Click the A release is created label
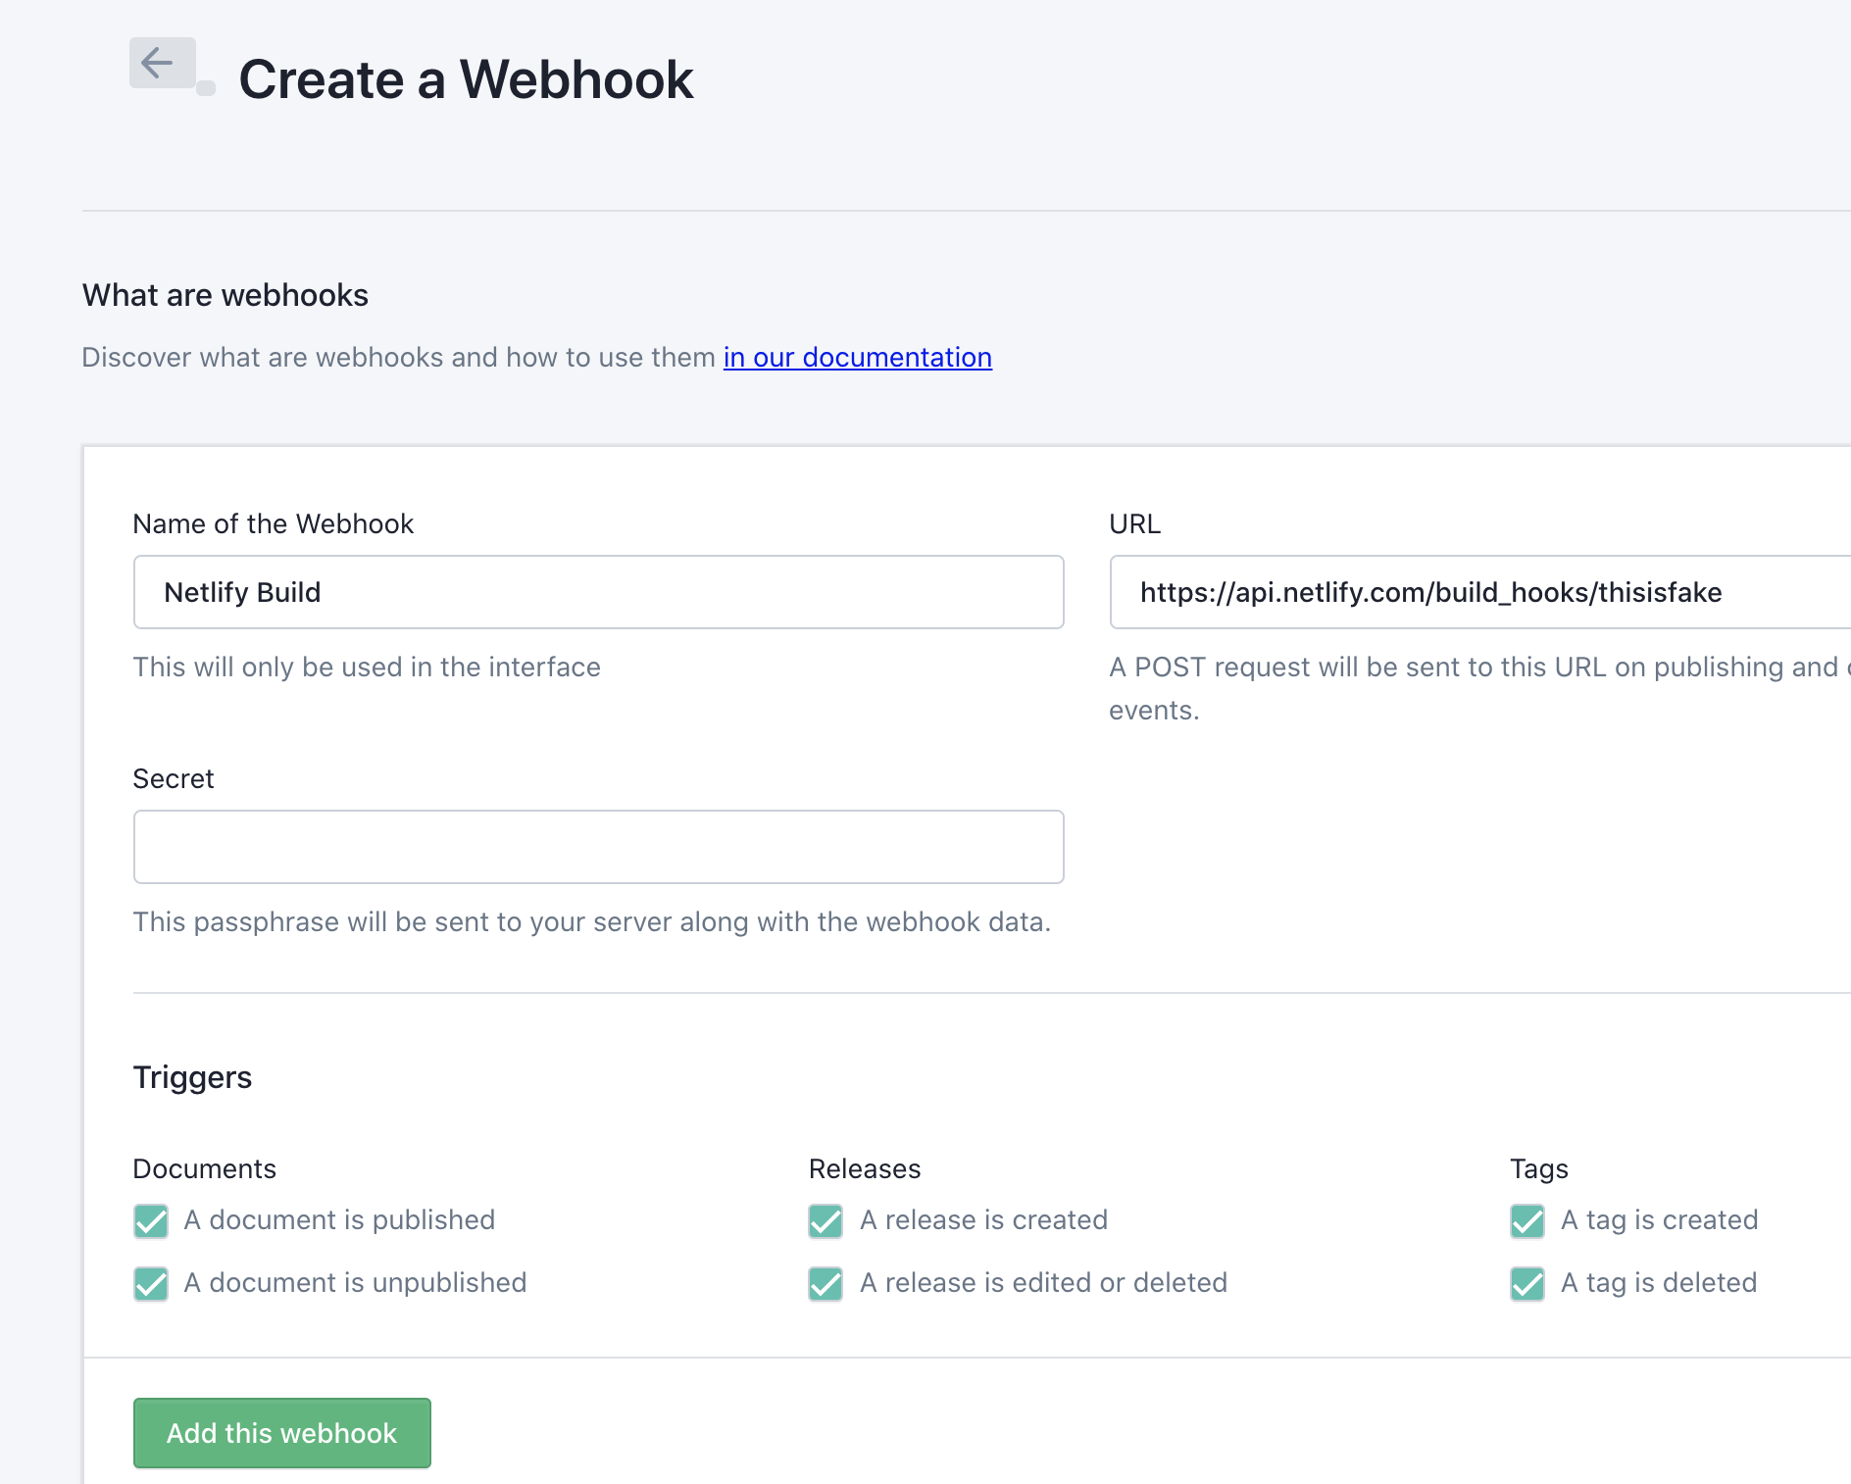The height and width of the screenshot is (1484, 1851). tap(983, 1219)
